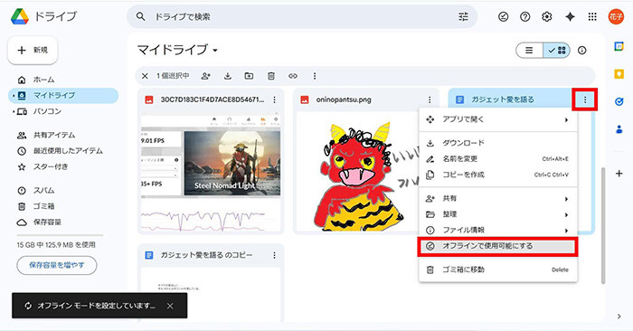Viewport: 633px width, 331px height.
Task: Switch to list layout view
Action: 529,51
